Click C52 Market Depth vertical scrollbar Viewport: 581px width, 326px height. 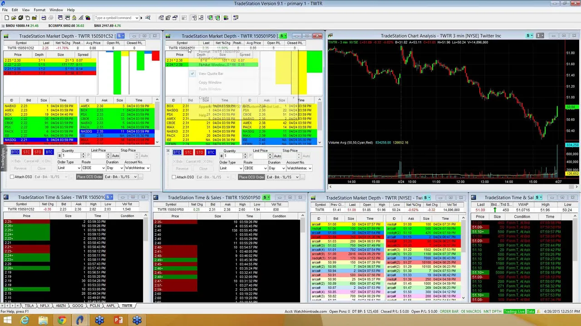tap(158, 120)
